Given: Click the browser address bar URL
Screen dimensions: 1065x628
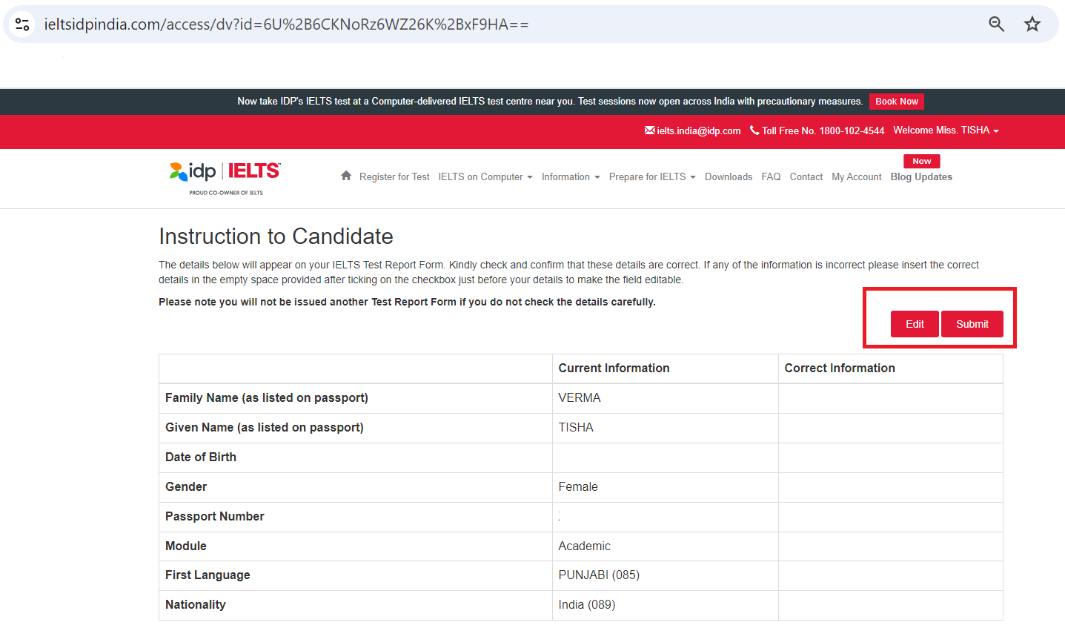Looking at the screenshot, I should pos(286,24).
